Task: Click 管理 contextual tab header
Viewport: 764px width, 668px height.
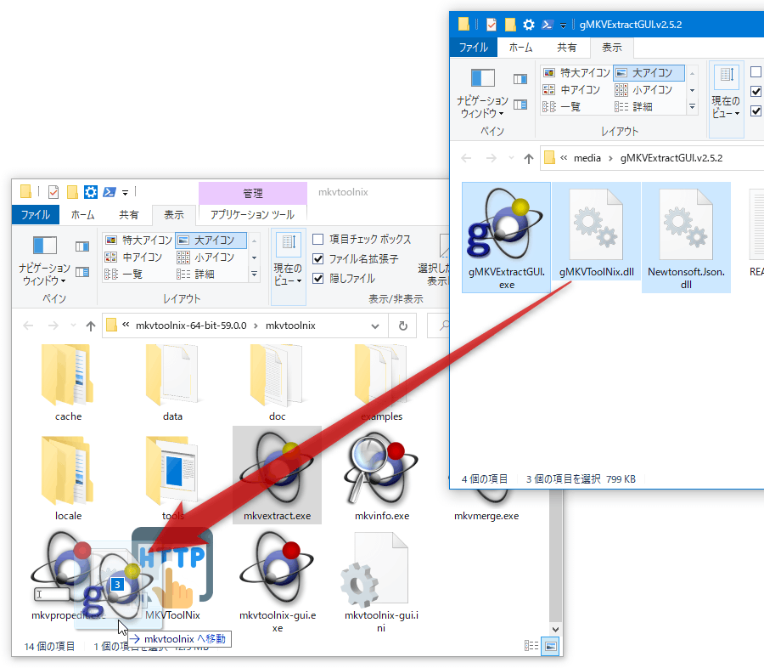Action: point(253,193)
